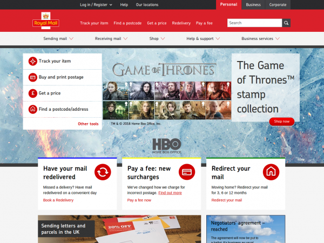Click the Buy and print postage text
This screenshot has height=243, width=324.
[61, 77]
